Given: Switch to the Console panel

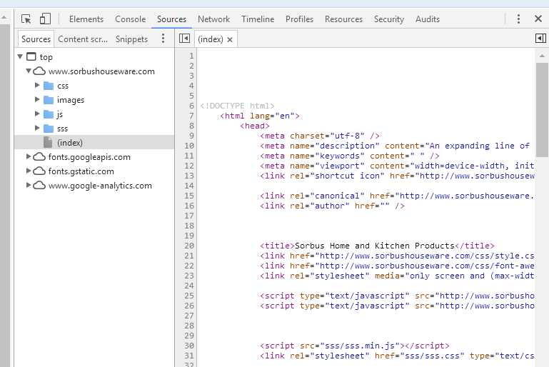Looking at the screenshot, I should tap(130, 19).
